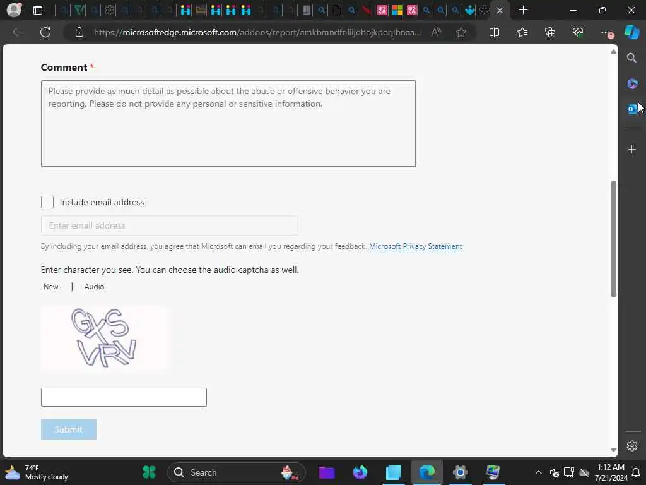
Task: Open the tab actions menu
Action: [37, 10]
